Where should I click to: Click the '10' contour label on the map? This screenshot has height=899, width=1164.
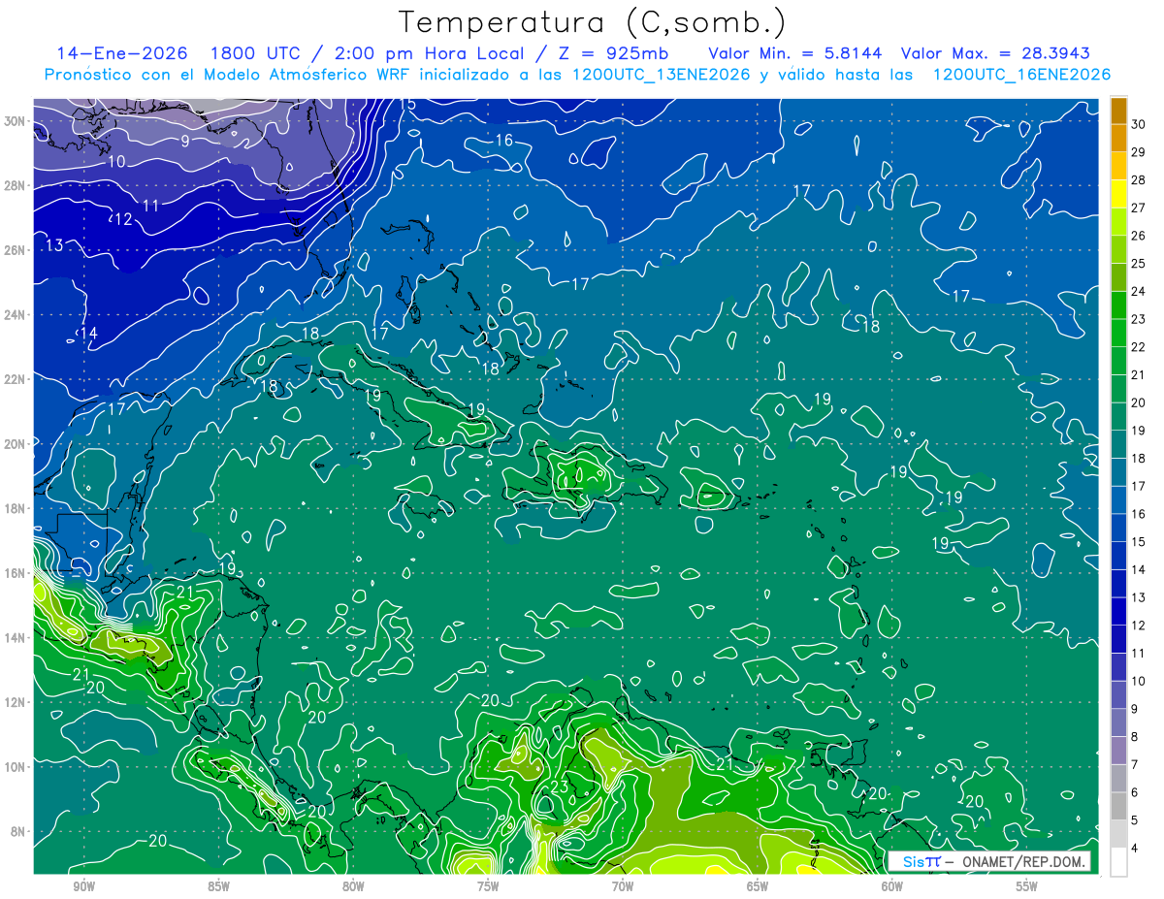click(116, 161)
